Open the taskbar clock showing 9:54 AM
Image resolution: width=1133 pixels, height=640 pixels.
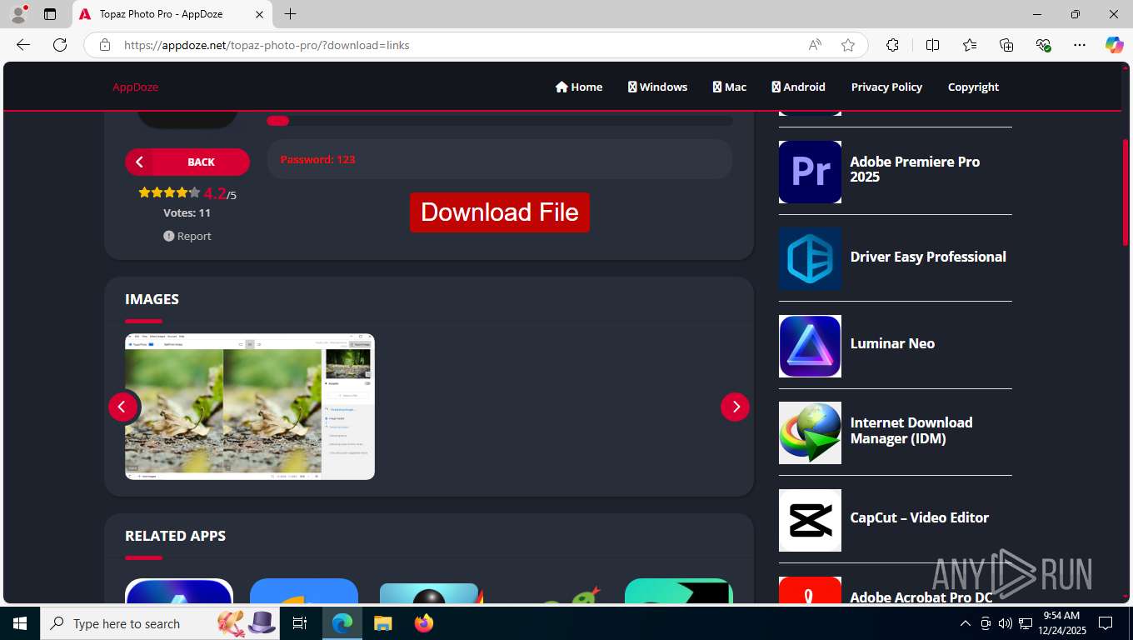(x=1061, y=623)
